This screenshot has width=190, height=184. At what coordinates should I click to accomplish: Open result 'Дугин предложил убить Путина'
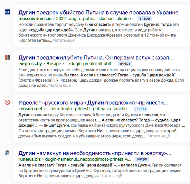(96, 58)
